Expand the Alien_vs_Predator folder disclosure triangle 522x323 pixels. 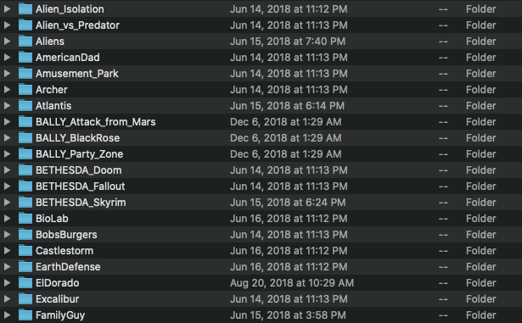click(x=7, y=25)
